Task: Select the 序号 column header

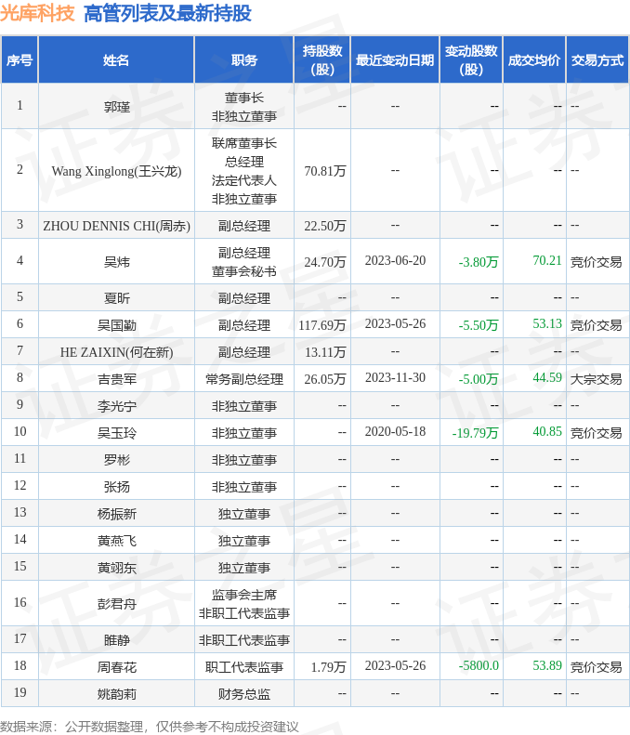Action: [20, 60]
